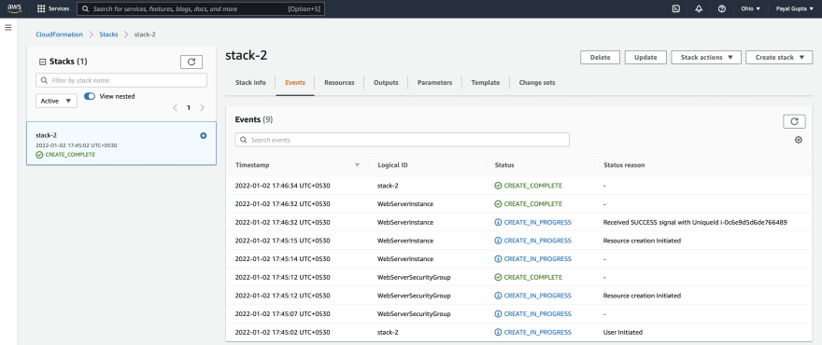
Task: Click the Status column header
Action: (504, 165)
